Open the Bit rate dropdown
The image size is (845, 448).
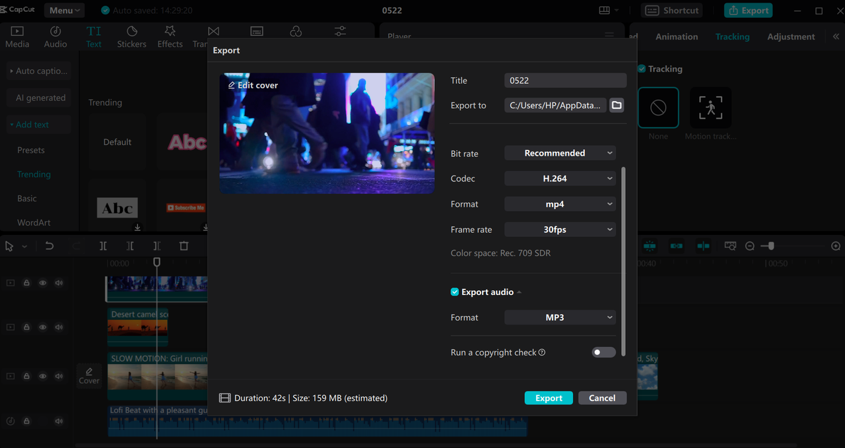560,153
